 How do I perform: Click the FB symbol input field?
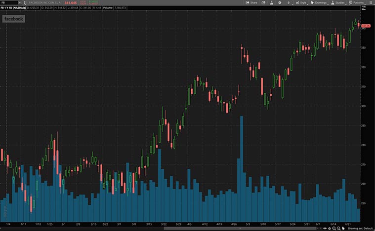(x=9, y=2)
